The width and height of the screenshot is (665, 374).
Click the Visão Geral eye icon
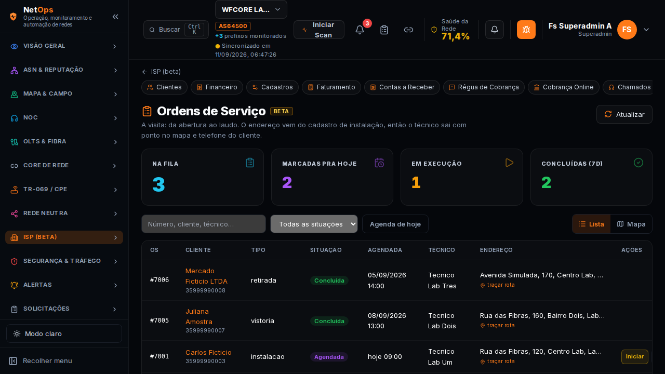pos(14,46)
